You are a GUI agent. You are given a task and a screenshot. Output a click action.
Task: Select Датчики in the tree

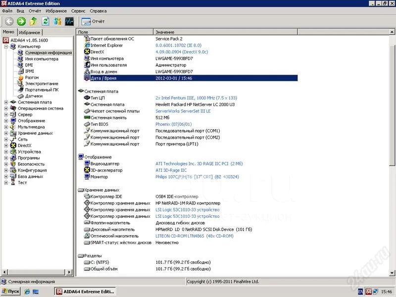[34, 96]
